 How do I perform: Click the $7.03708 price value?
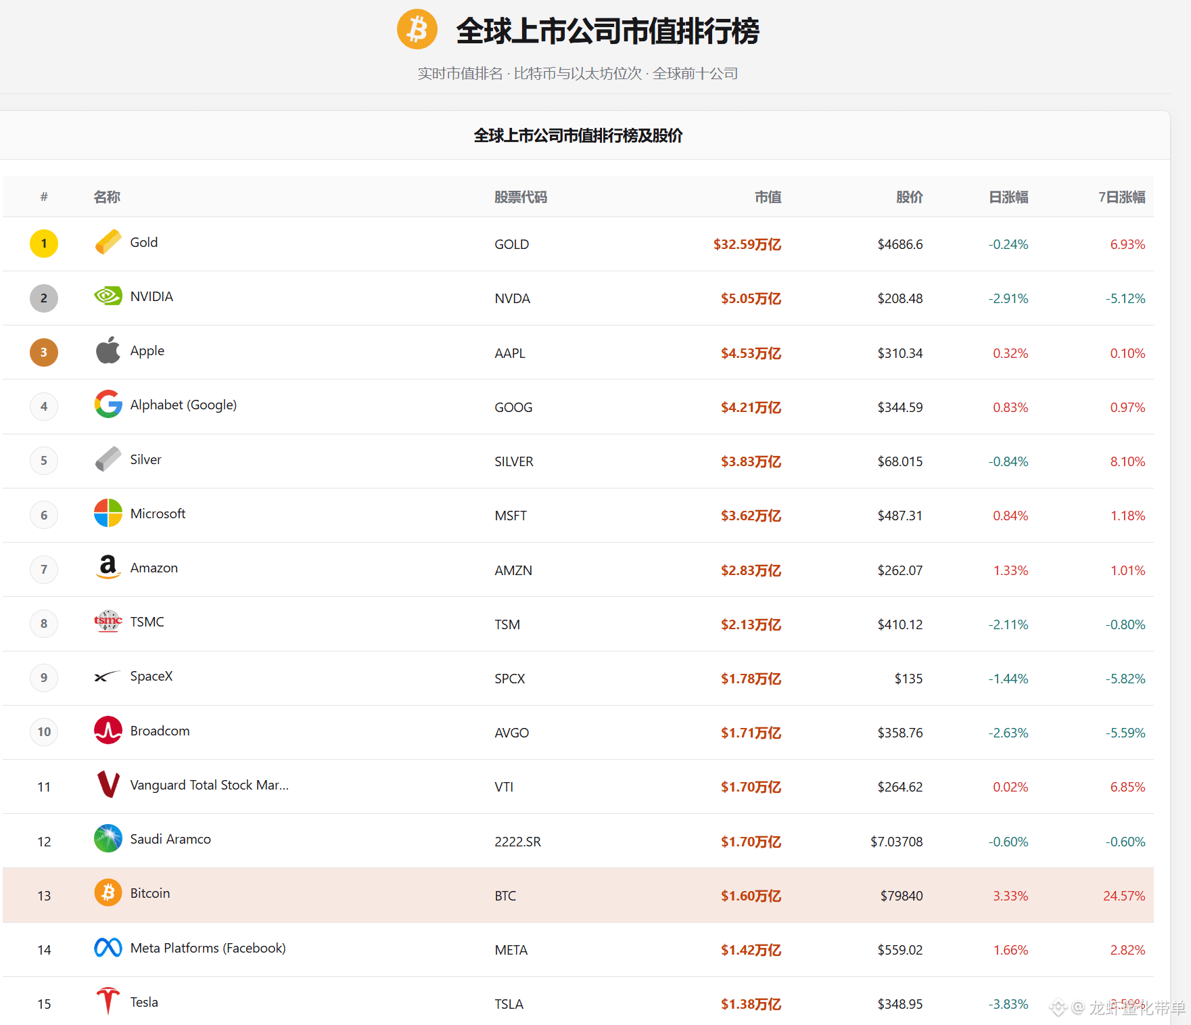pyautogui.click(x=897, y=842)
